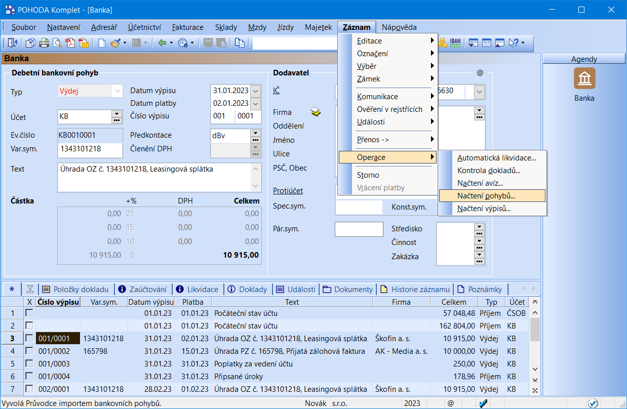Tick checkbox for row 002/0001
This screenshot has width=627, height=409.
pos(29,389)
